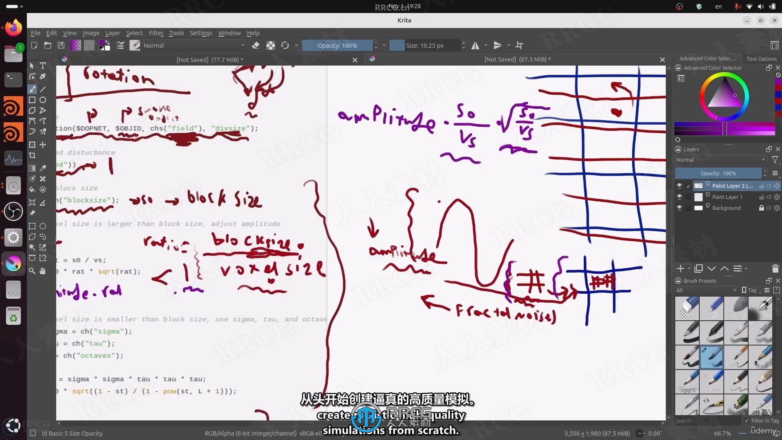This screenshot has width=782, height=440.
Task: Select the Color Sampler eyedropper tool
Action: [x=43, y=168]
